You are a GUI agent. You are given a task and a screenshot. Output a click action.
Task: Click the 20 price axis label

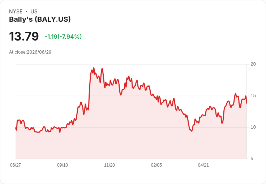253,64
